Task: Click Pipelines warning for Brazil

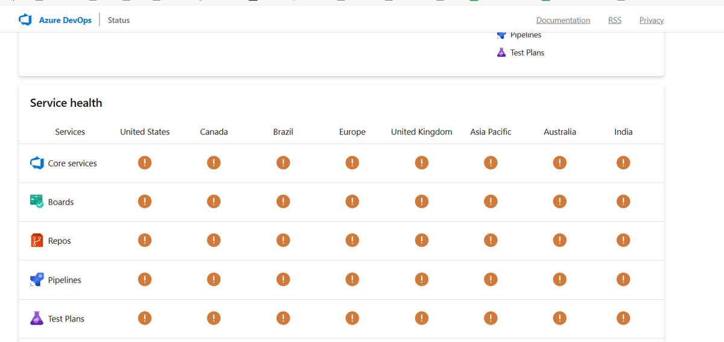Action: 283,279
